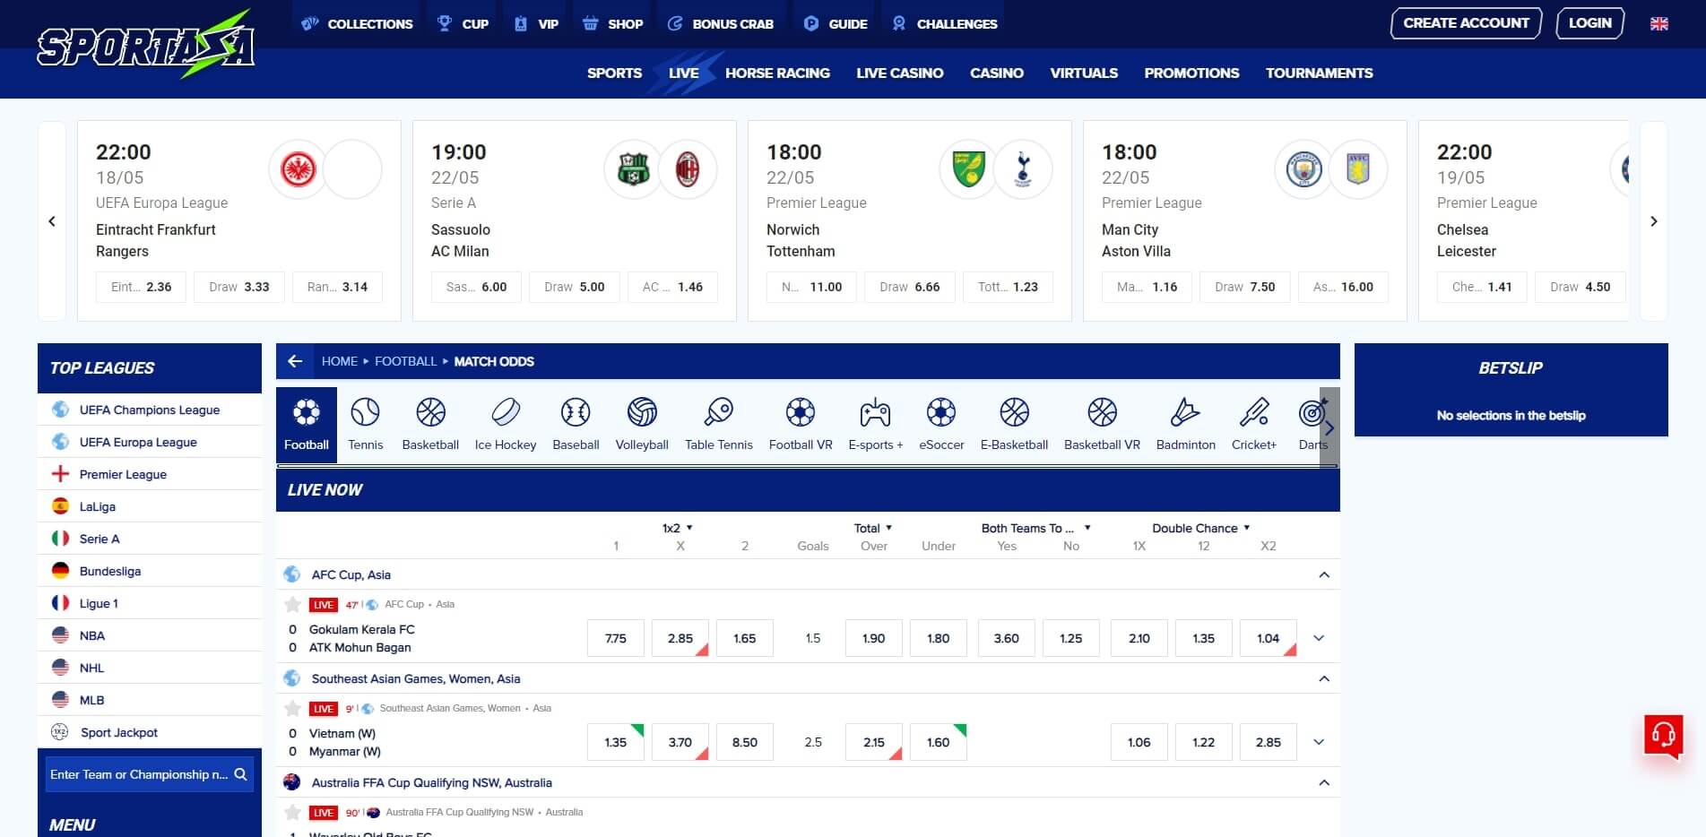Viewport: 1706px width, 837px height.
Task: Open the PROMOTIONS tab
Action: click(x=1191, y=73)
